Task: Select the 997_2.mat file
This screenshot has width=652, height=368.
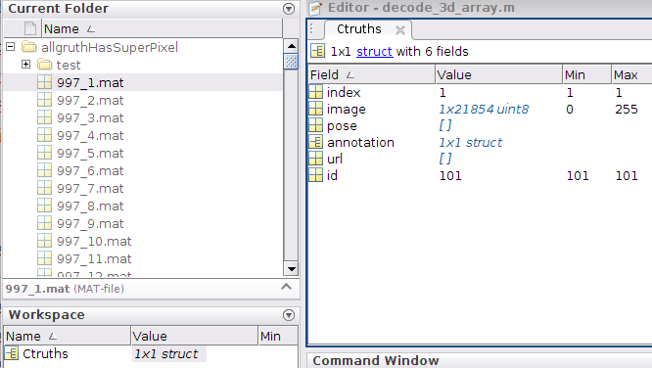Action: [90, 100]
